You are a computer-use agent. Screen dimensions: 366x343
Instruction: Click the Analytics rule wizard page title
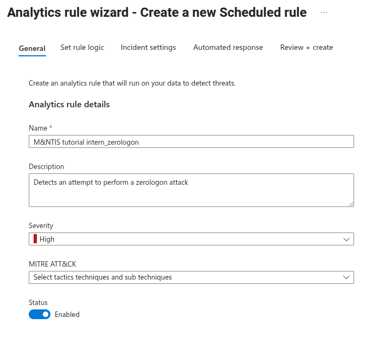click(157, 12)
